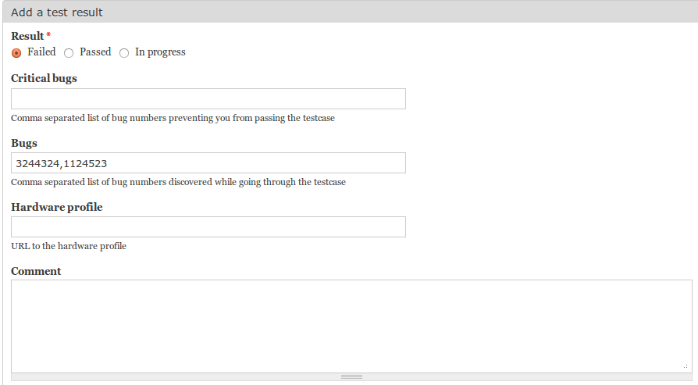The image size is (698, 385).
Task: Click the "Failed" label text
Action: pos(41,52)
